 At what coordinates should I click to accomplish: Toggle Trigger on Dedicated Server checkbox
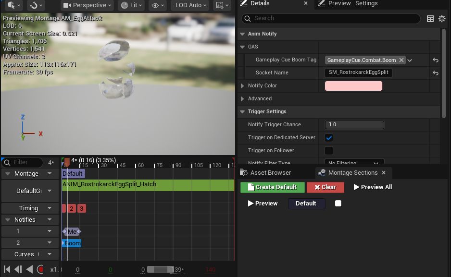(x=329, y=138)
